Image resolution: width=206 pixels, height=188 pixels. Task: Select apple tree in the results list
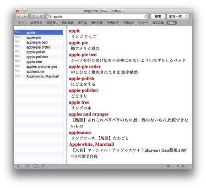point(38,62)
